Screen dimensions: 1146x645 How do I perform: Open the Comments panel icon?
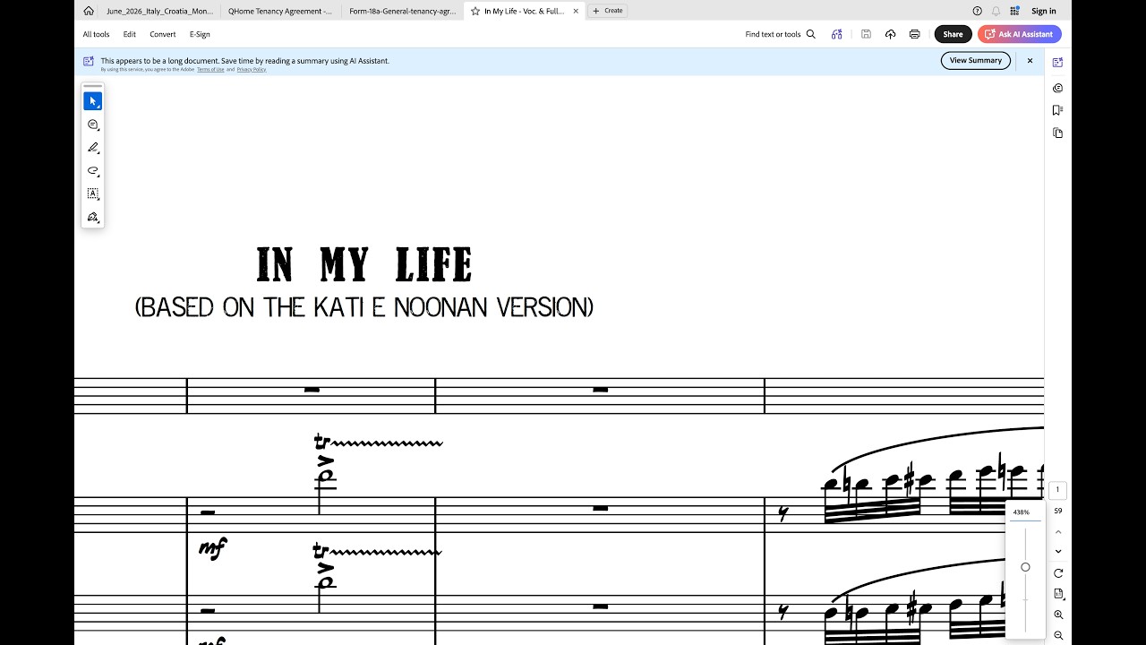1057,88
